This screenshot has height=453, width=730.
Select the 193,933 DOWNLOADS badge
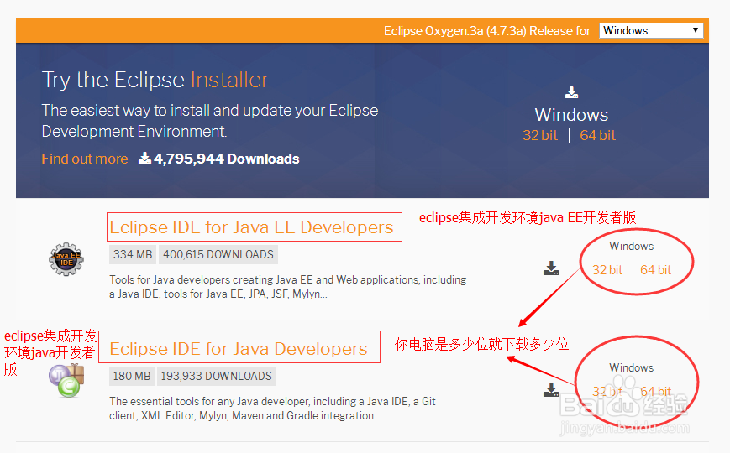coord(217,377)
